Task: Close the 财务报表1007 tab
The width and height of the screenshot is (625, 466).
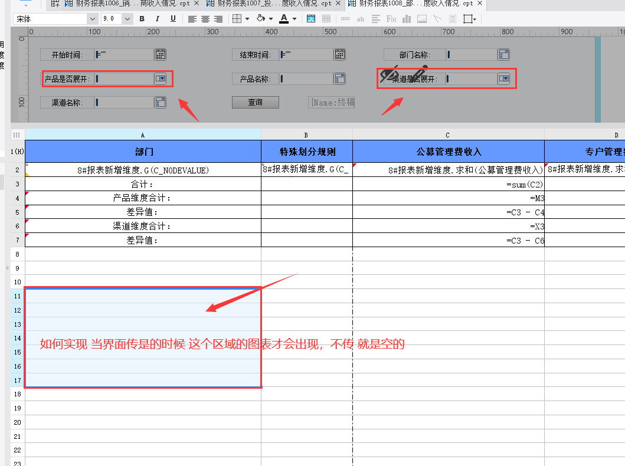Action: (x=338, y=3)
